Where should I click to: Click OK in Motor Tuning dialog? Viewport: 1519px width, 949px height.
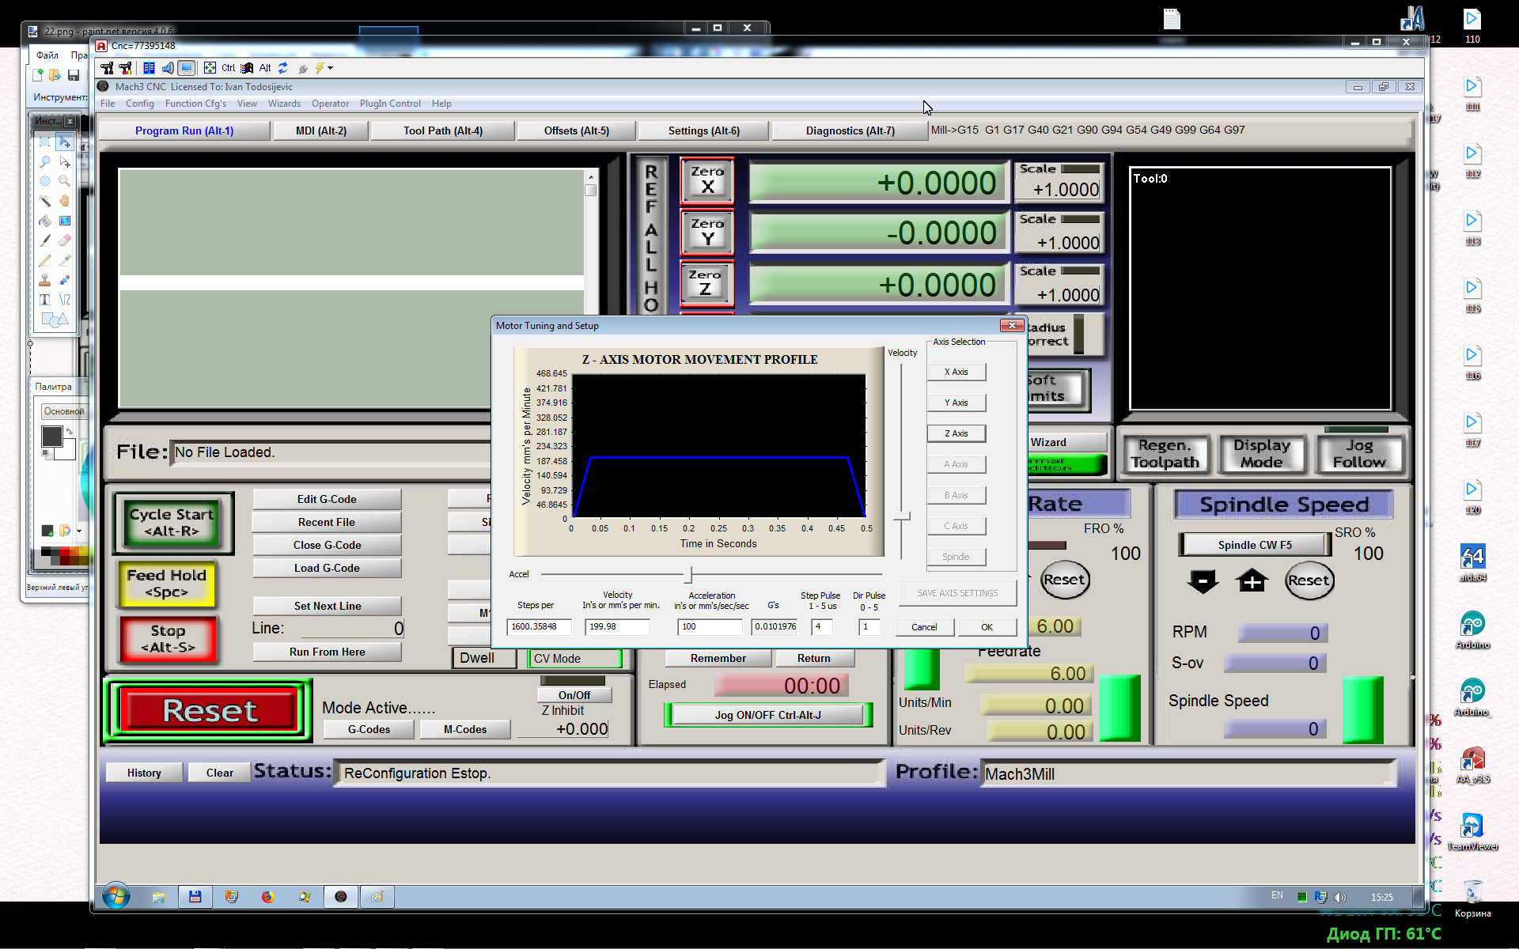point(987,627)
